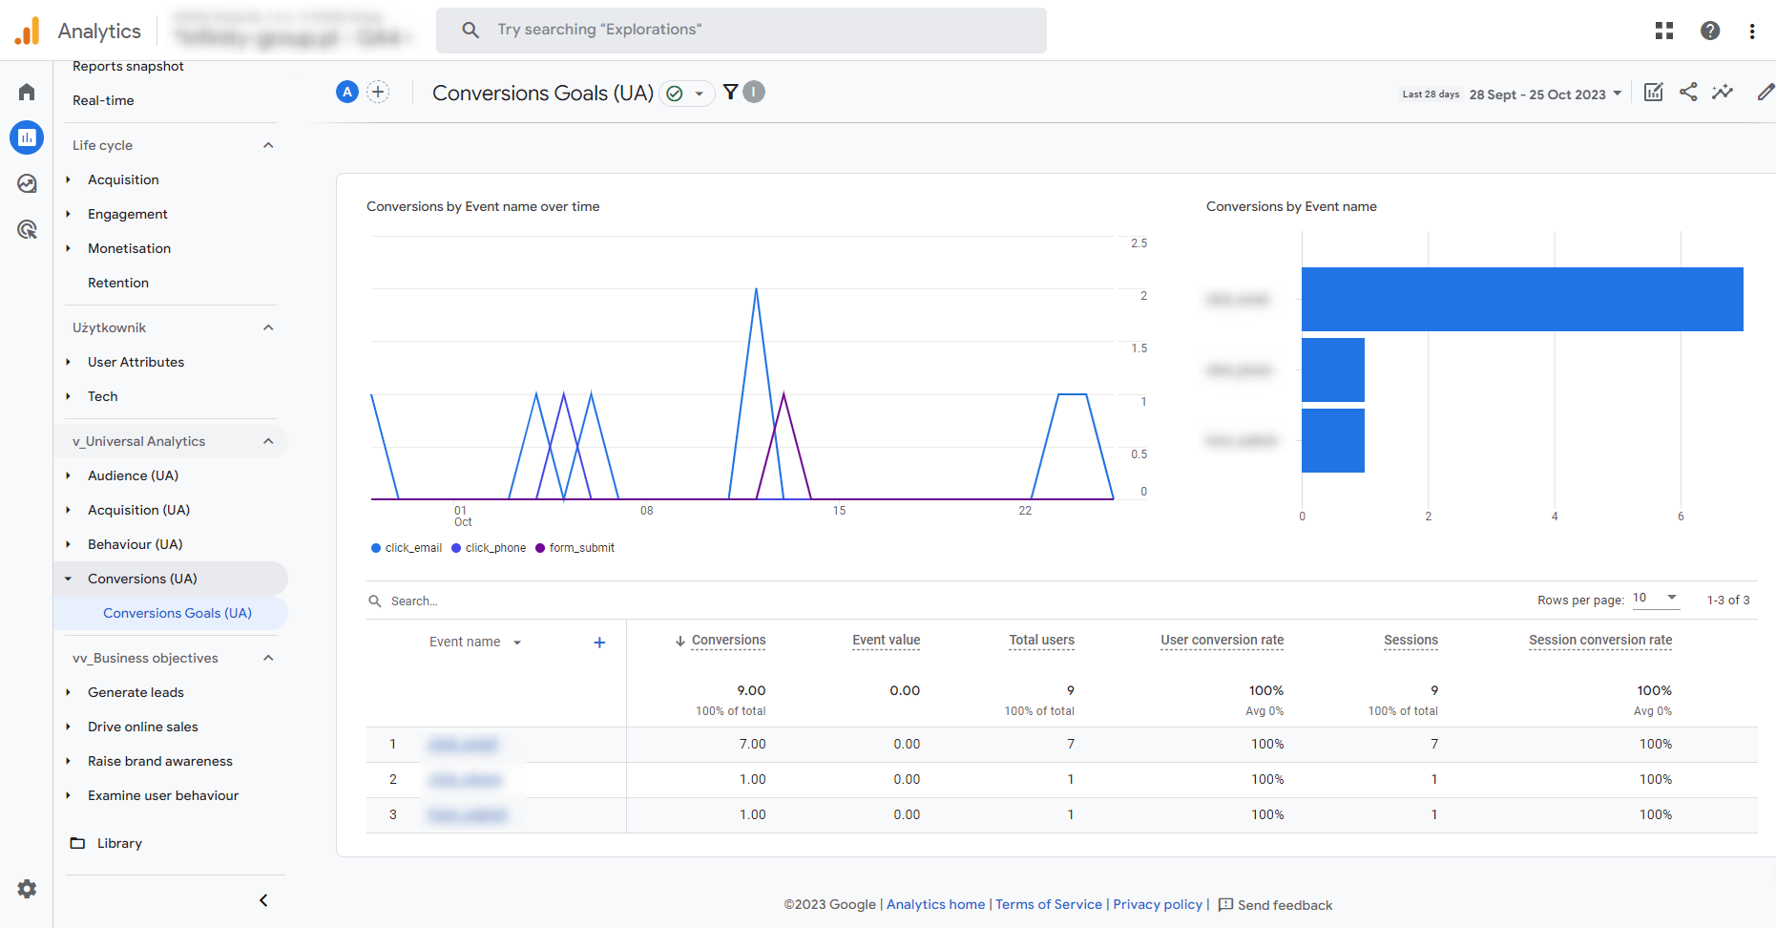
Task: Open the Terms of Service link
Action: [1048, 904]
